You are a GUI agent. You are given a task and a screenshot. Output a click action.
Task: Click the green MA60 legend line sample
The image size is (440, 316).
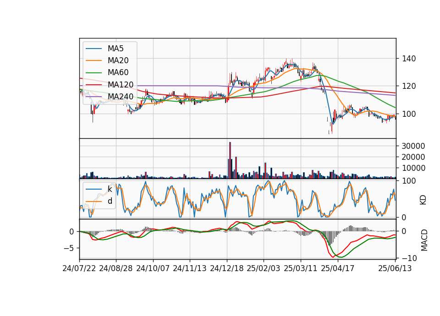tap(93, 73)
